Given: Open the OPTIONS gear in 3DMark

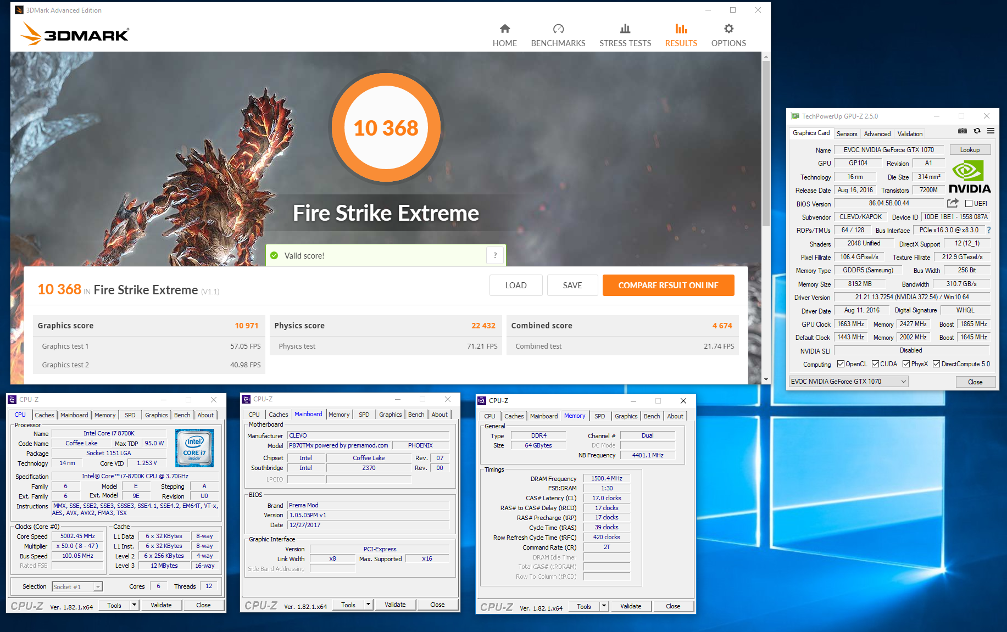Looking at the screenshot, I should tap(728, 36).
